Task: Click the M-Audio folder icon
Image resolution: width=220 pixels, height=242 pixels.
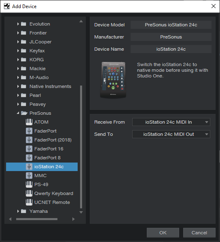Action: [x=23, y=77]
